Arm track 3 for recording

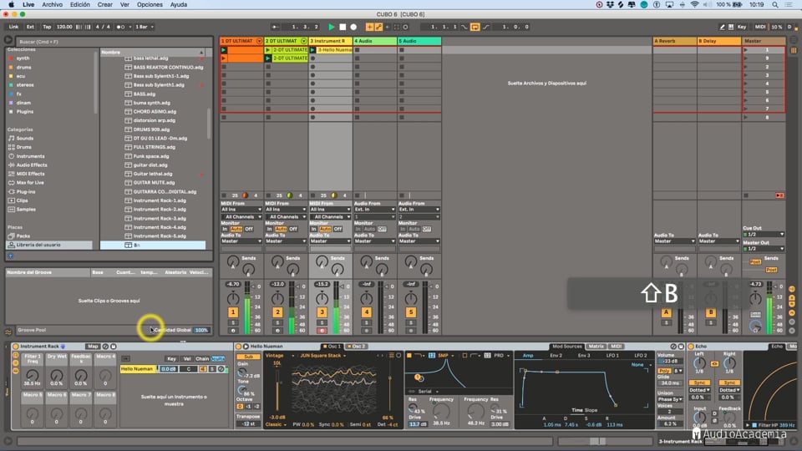[322, 331]
